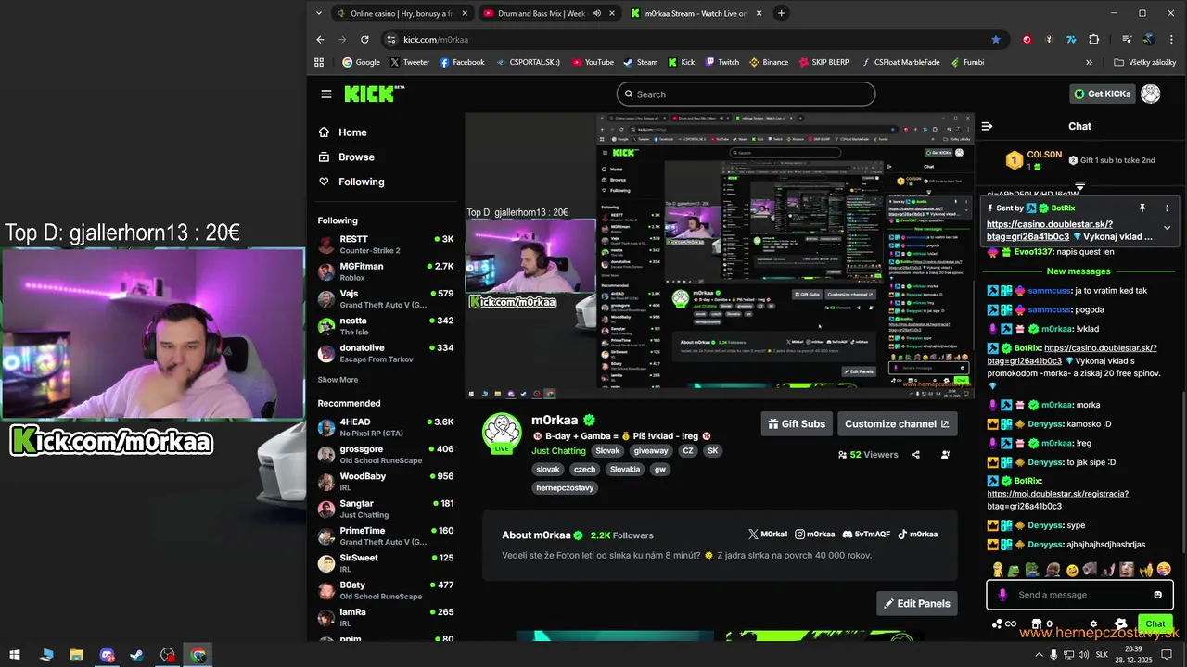Open the user avatar in Kick header
The width and height of the screenshot is (1187, 667).
(1151, 94)
